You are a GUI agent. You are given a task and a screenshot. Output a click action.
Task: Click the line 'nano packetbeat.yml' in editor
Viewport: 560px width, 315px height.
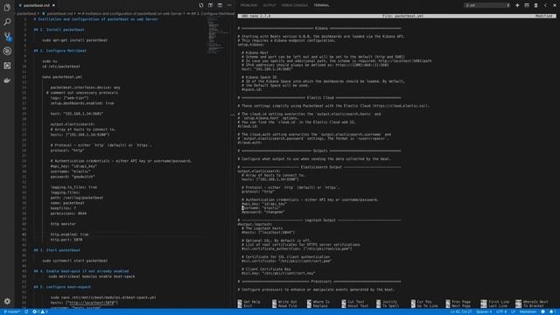pyautogui.click(x=62, y=77)
